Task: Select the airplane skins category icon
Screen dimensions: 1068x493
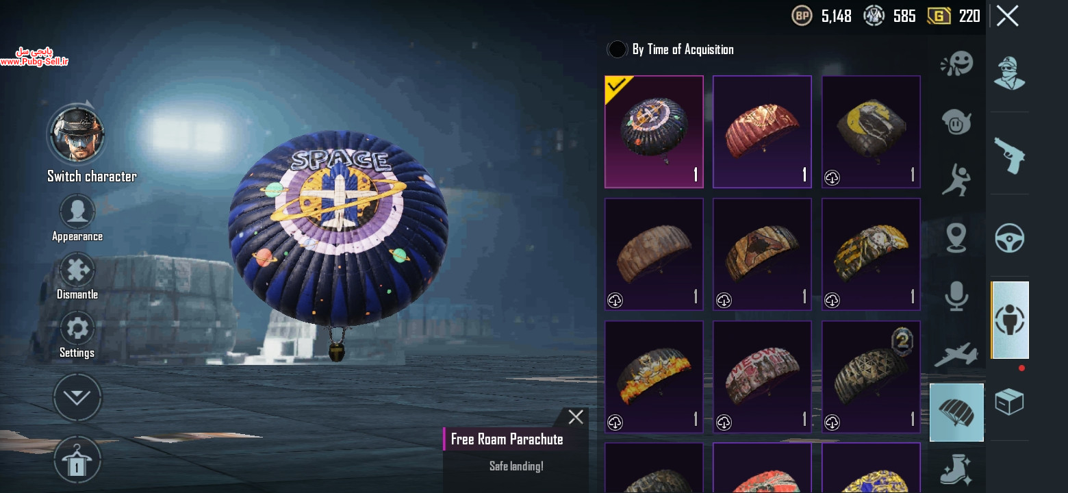Action: (x=956, y=355)
